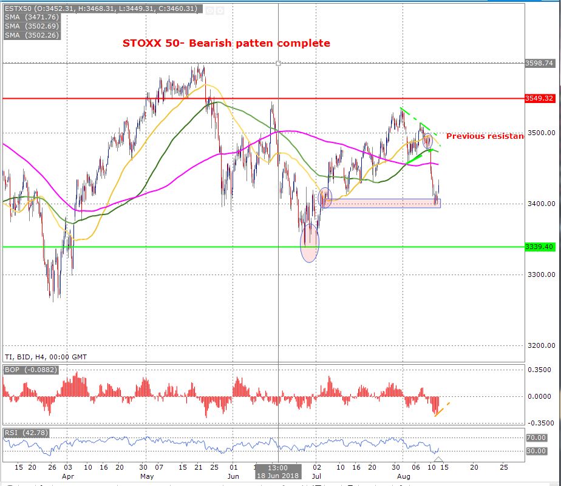This screenshot has height=486, width=561.
Task: Click the 'Jul' month label on time axis
Action: [x=316, y=476]
